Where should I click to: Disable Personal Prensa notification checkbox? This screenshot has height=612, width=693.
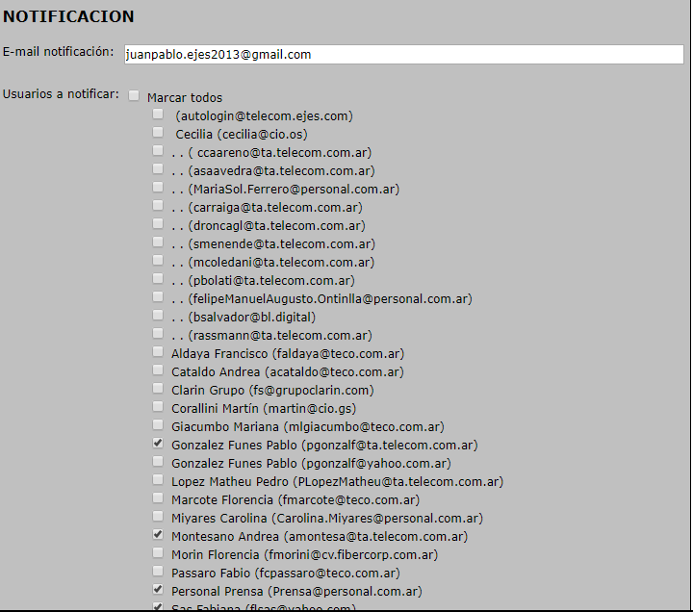click(158, 591)
